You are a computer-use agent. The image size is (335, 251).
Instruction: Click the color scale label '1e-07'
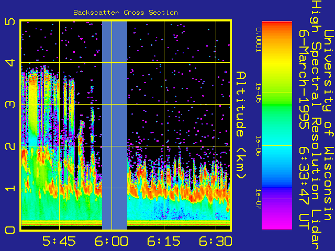[259, 199]
